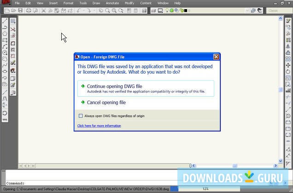Image resolution: width=293 pixels, height=193 pixels.
Task: Select the Rotate tool in modify toolbar
Action: click(x=288, y=71)
